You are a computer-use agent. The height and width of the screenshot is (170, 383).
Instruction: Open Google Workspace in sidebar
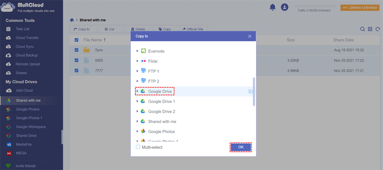pos(31,127)
